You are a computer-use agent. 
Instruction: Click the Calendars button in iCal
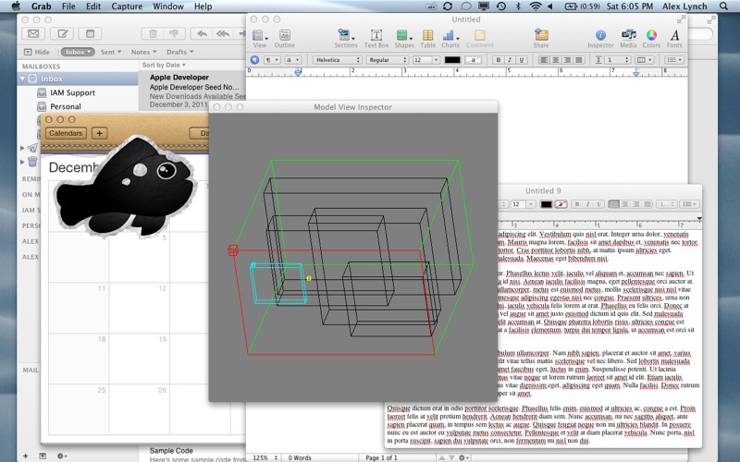66,133
